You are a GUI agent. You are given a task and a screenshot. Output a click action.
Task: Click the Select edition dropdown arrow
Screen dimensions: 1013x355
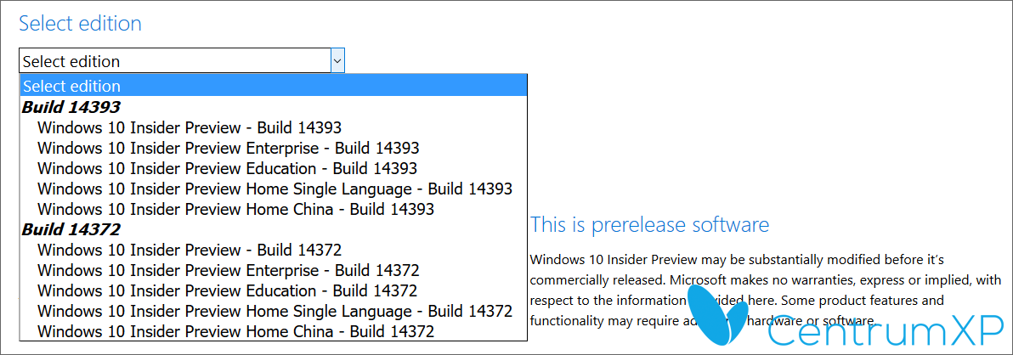[337, 61]
